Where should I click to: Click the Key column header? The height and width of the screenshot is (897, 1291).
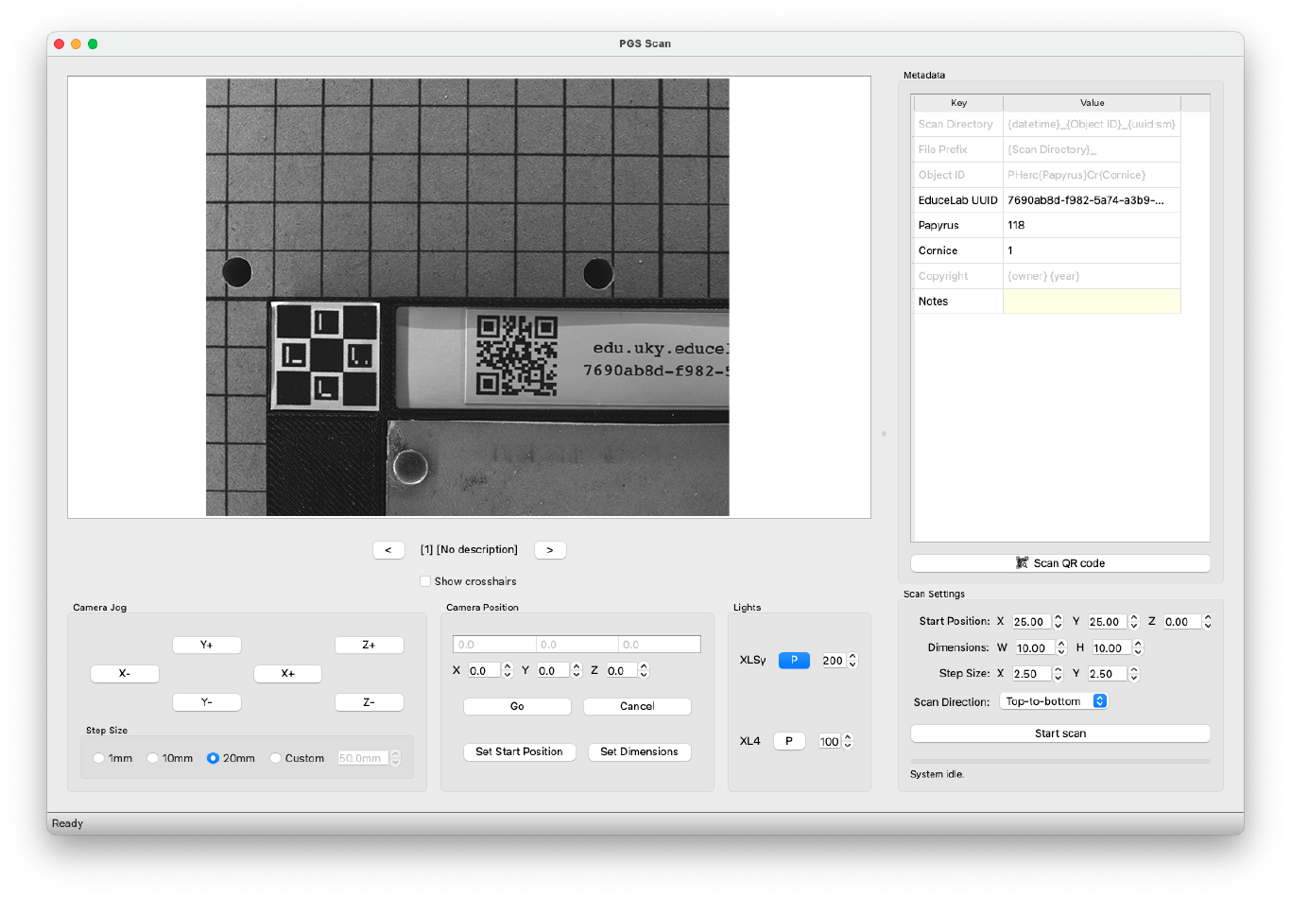pyautogui.click(x=958, y=103)
